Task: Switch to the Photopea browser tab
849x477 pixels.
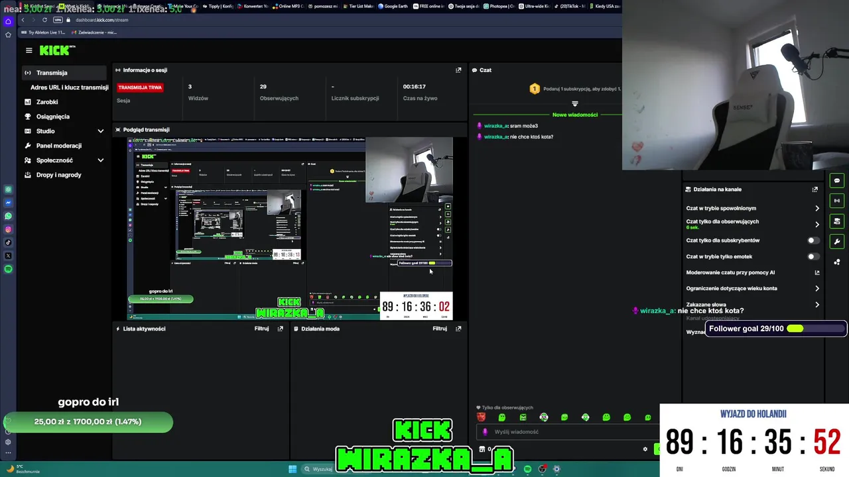Action: point(501,6)
